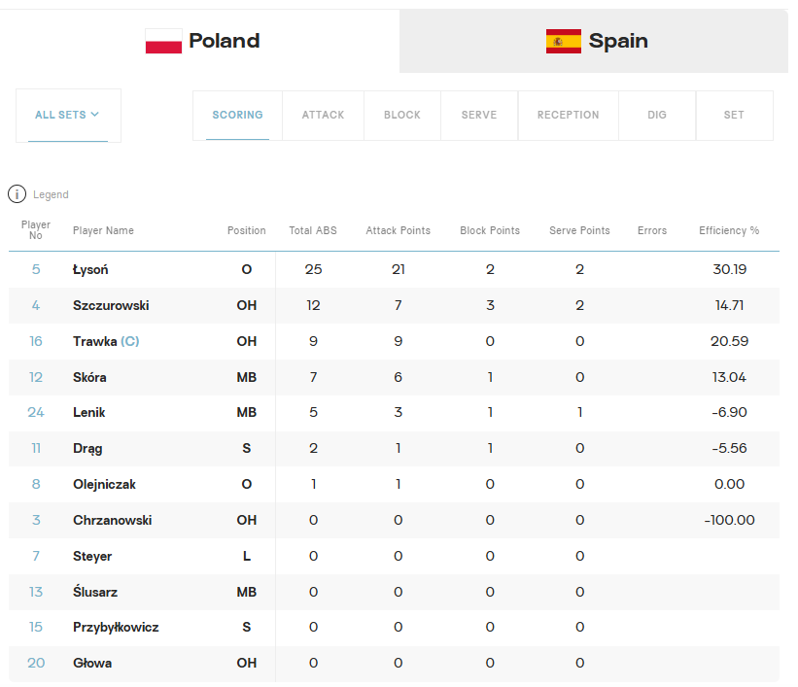Switch to the Spain team tab

594,41
